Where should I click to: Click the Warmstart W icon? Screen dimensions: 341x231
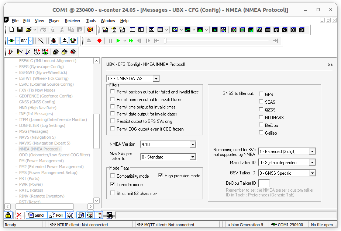pos(20,52)
